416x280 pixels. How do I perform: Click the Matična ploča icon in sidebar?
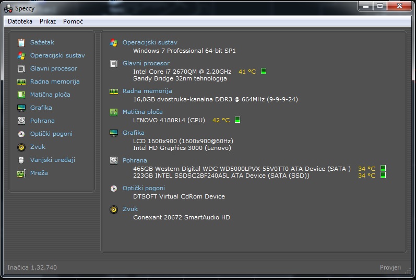tap(21, 95)
